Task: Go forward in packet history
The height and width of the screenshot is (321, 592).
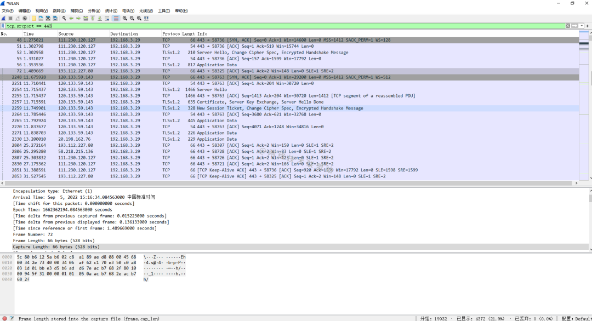Action: coord(78,18)
